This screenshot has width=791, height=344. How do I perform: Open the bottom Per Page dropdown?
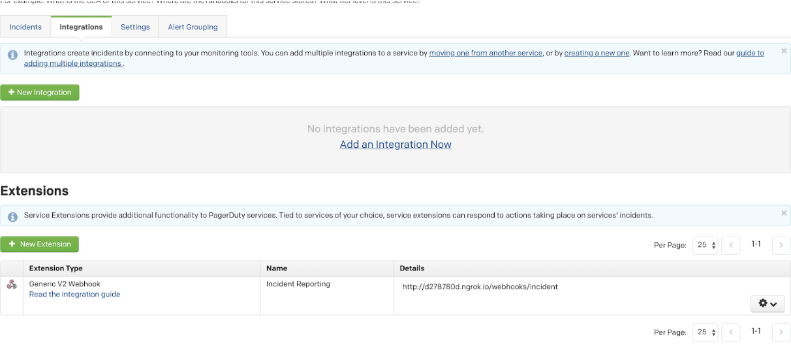pyautogui.click(x=706, y=332)
